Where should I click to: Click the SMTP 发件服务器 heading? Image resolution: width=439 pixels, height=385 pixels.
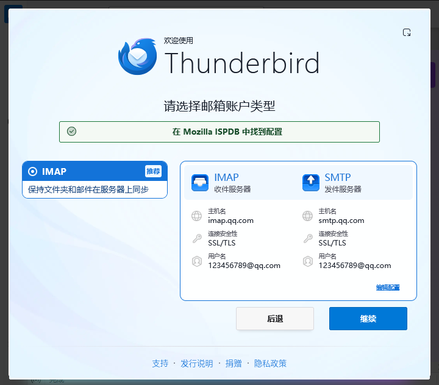[x=343, y=183]
